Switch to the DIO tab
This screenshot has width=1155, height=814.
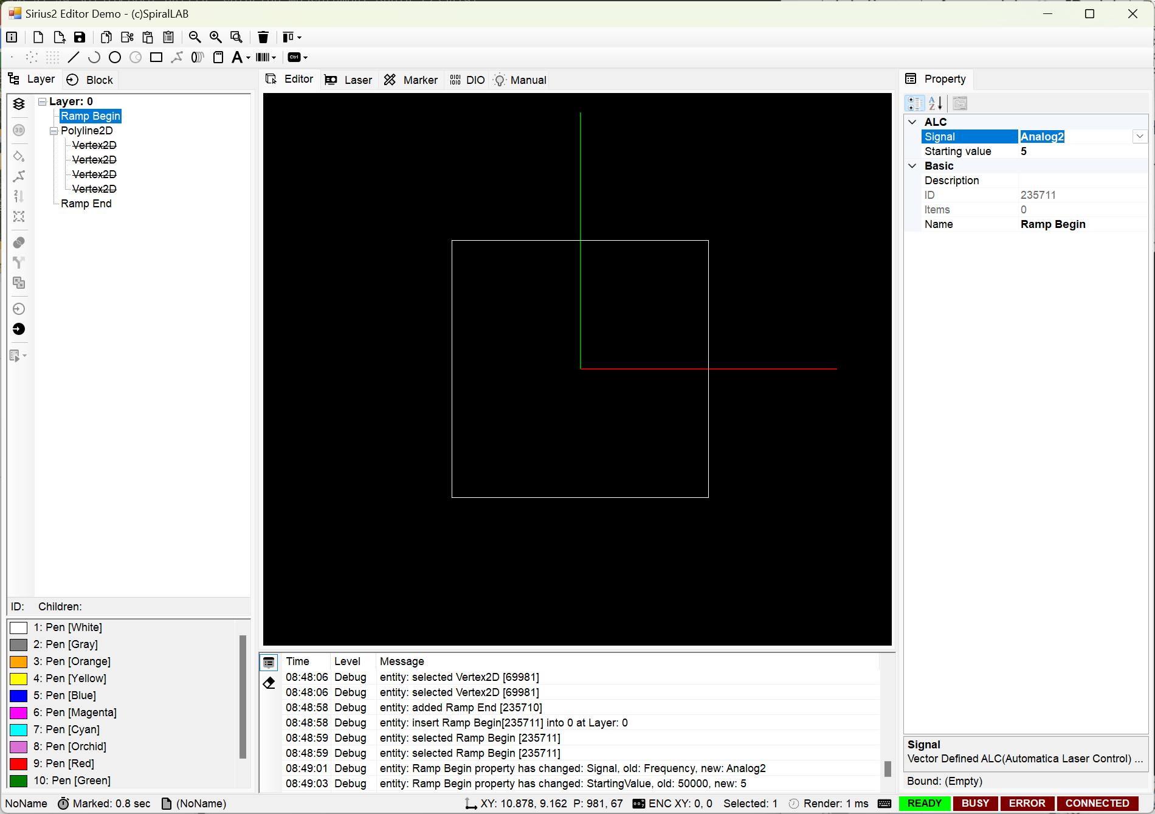pyautogui.click(x=467, y=80)
